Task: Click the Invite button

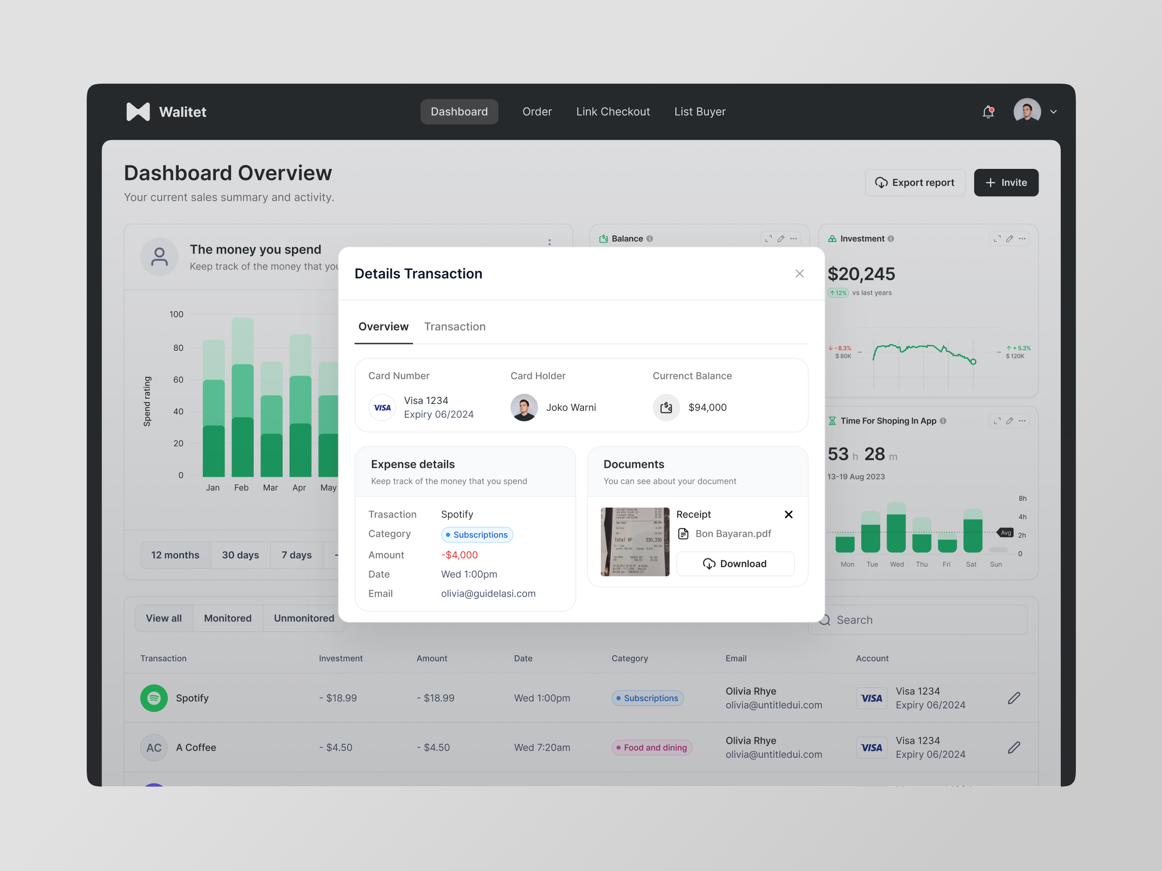Action: (x=1006, y=182)
